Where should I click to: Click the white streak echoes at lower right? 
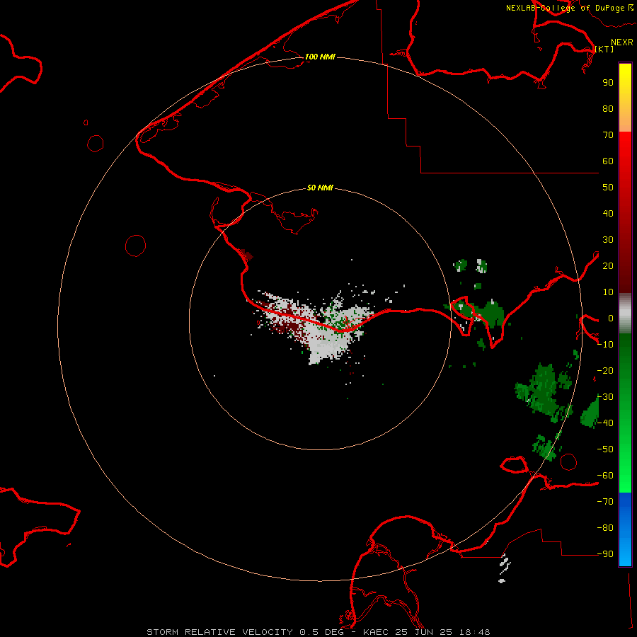[x=504, y=568]
